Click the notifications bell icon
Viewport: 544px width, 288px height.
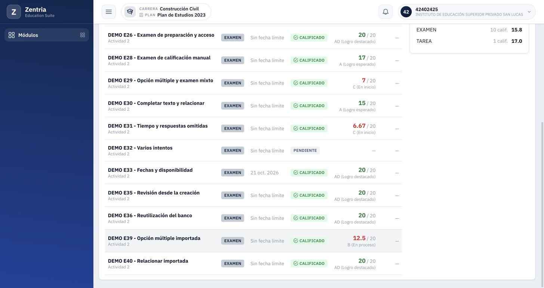tap(386, 12)
